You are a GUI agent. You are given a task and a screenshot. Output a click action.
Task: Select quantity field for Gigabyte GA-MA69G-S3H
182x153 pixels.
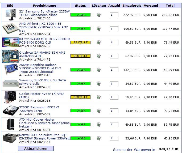(114, 56)
